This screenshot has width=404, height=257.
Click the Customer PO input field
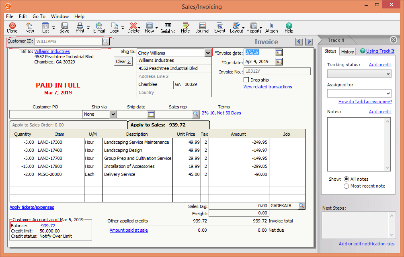point(45,114)
